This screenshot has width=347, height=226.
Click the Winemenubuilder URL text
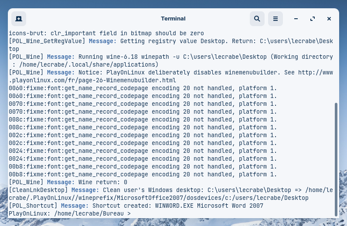(171, 76)
